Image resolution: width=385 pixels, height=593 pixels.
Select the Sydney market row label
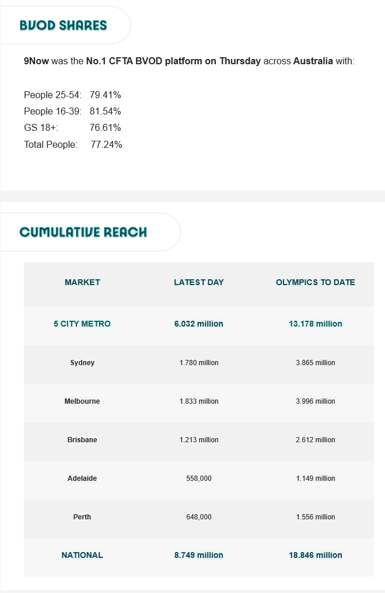click(x=82, y=363)
